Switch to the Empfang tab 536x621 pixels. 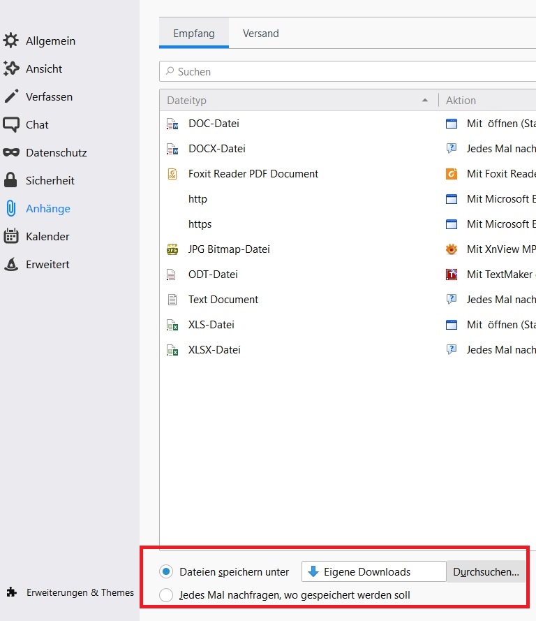click(193, 34)
